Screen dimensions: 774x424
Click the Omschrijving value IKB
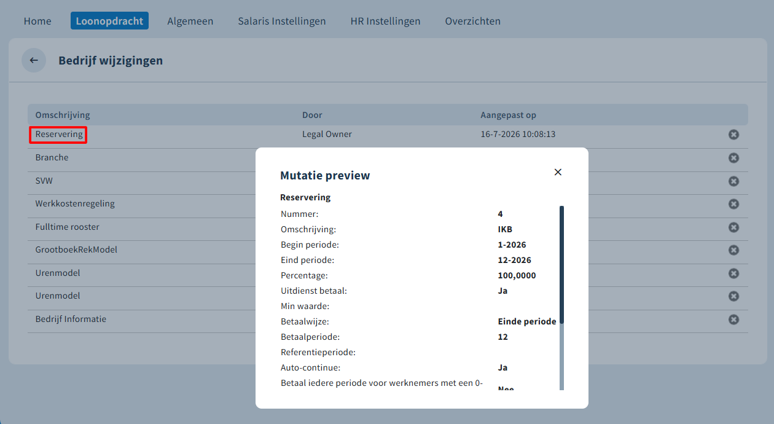click(505, 229)
